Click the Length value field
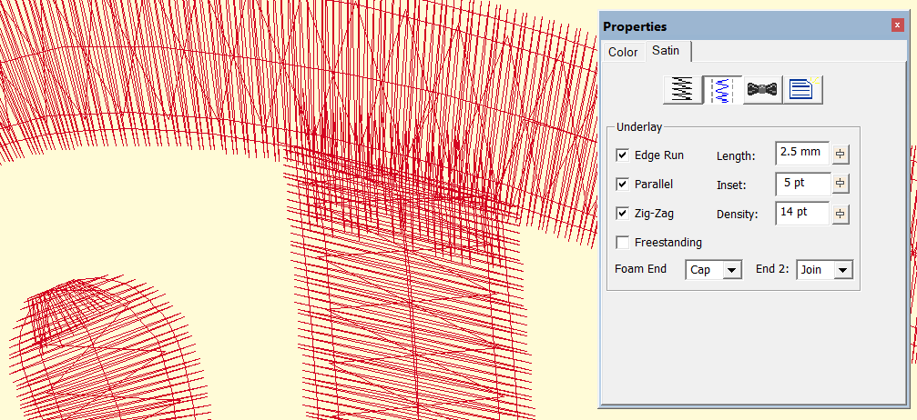 [802, 154]
